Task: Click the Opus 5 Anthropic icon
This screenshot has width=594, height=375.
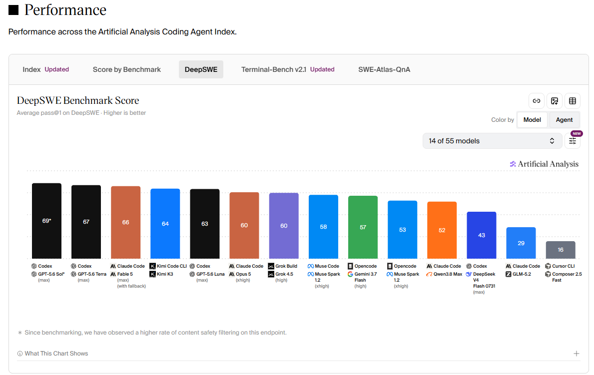Action: (x=231, y=274)
